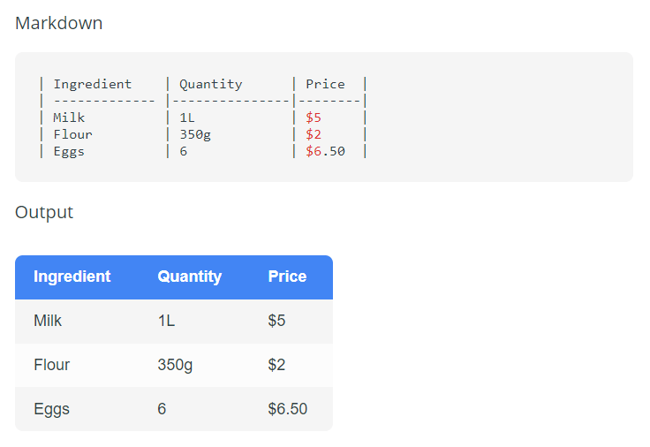Click the word Ingredient in the markdown code
The width and height of the screenshot is (650, 447).
pyautogui.click(x=92, y=84)
